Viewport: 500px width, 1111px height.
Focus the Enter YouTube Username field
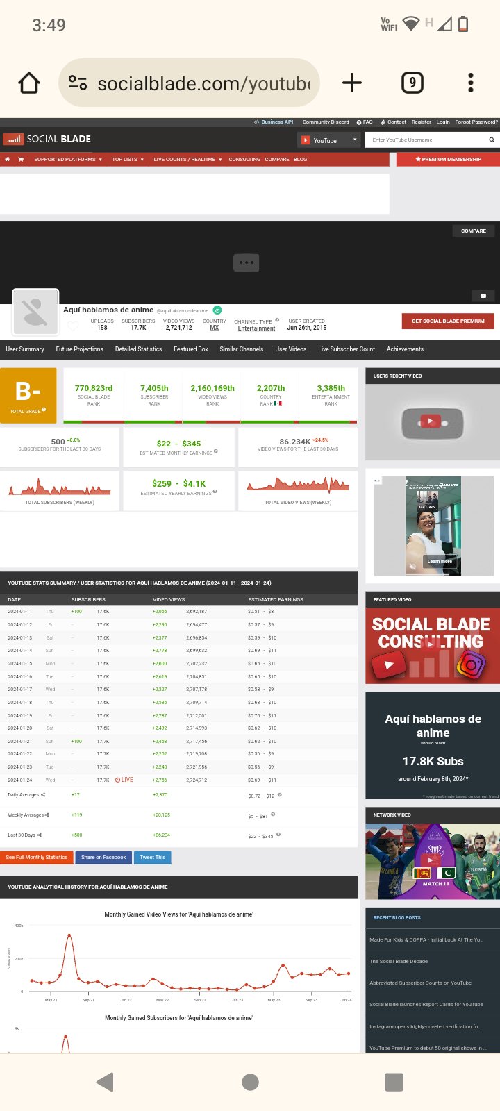click(x=427, y=140)
